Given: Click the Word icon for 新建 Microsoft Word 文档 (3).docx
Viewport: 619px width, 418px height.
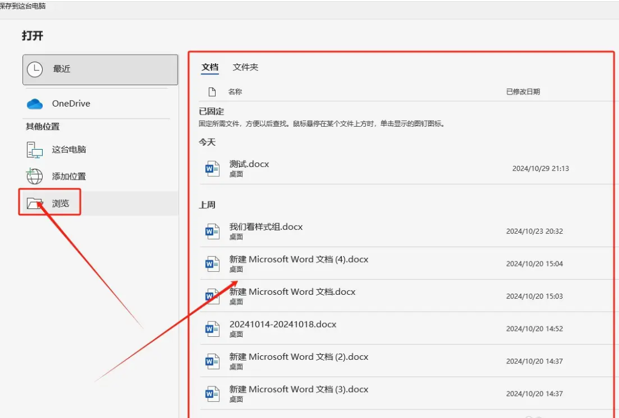Looking at the screenshot, I should coord(212,393).
